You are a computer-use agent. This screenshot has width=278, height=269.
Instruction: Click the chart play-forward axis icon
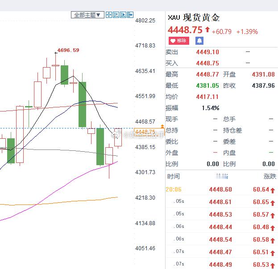click(x=123, y=15)
